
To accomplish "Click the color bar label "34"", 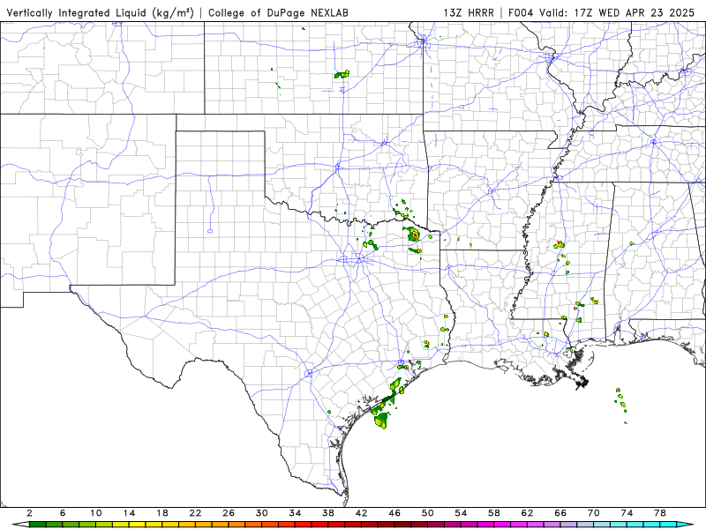I will 295,513.
